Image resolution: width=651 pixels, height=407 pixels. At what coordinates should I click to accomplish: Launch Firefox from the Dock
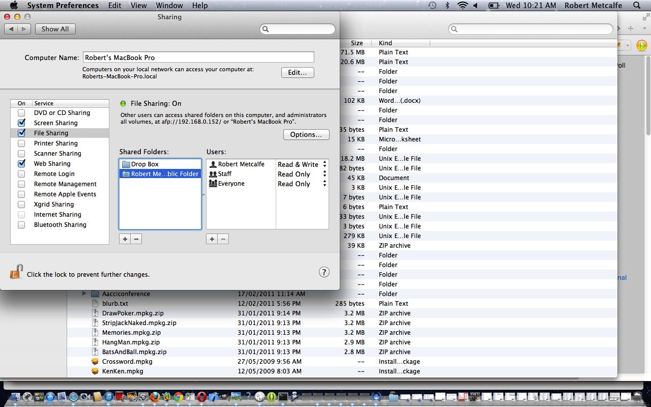click(155, 397)
